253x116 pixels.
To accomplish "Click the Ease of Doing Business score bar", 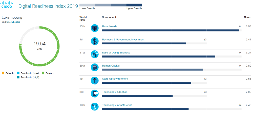I will [172, 57].
